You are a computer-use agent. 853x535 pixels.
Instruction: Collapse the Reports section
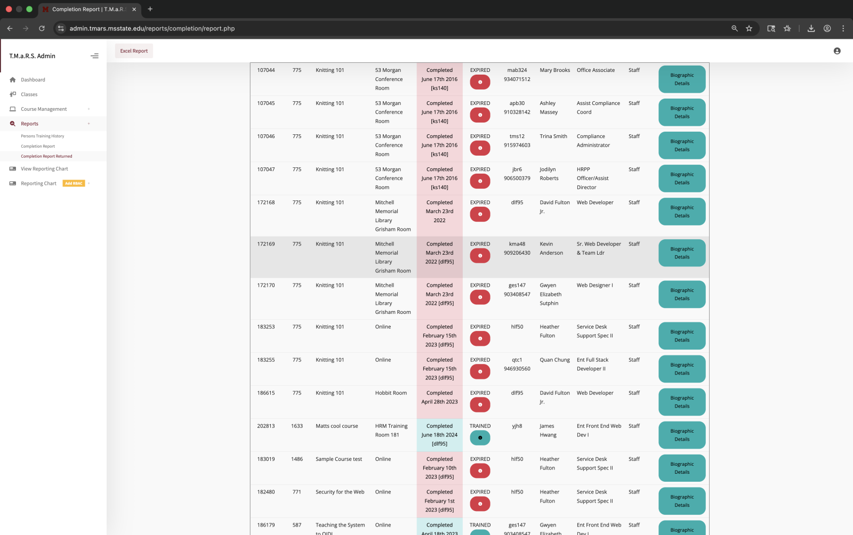89,123
